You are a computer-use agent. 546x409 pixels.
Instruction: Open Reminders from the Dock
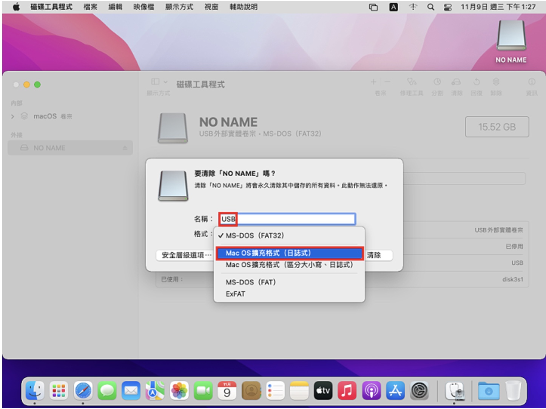[x=275, y=391]
